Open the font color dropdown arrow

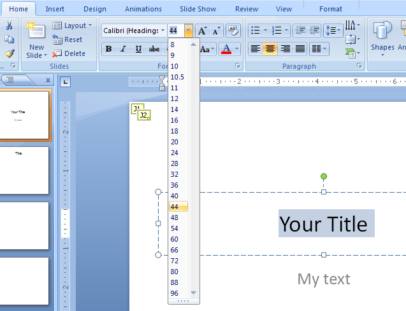237,49
